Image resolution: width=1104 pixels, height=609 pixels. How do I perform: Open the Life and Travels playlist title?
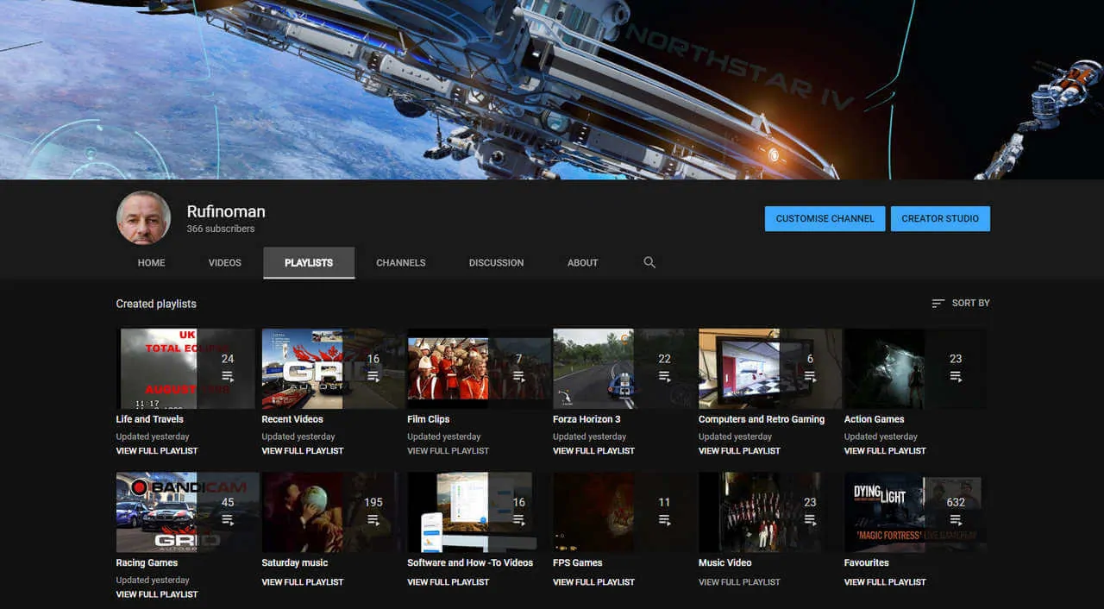click(x=150, y=419)
